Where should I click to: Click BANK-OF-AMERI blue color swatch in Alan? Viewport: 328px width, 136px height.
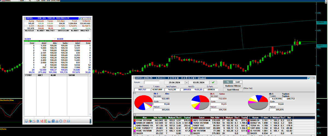click(x=134, y=123)
